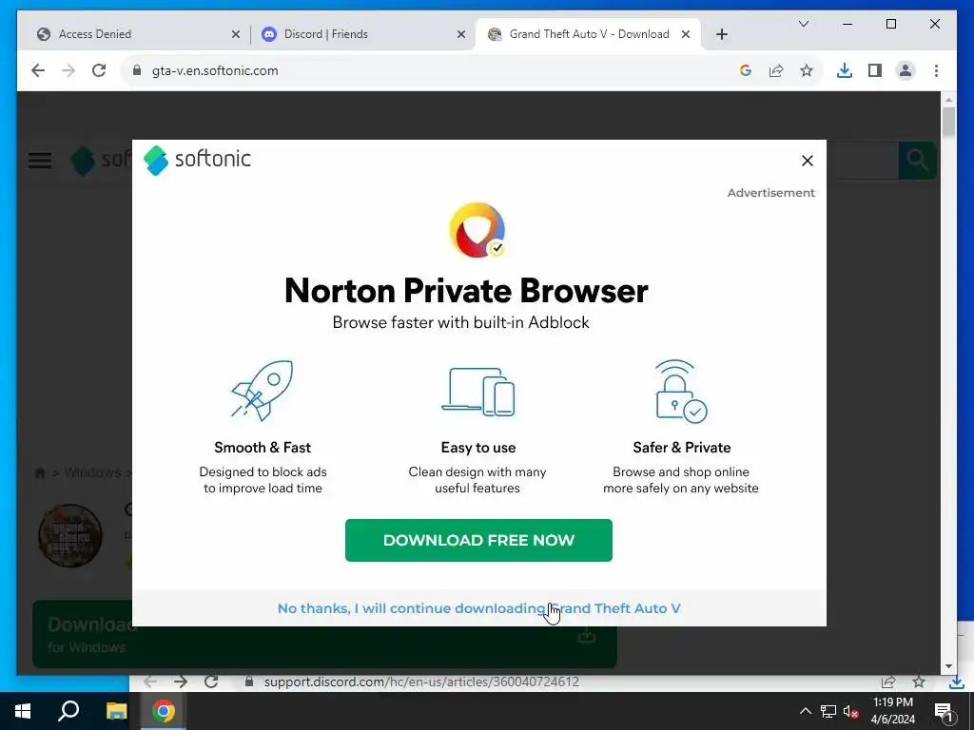Close the Discord Friends tab
This screenshot has height=730, width=974.
click(x=461, y=35)
